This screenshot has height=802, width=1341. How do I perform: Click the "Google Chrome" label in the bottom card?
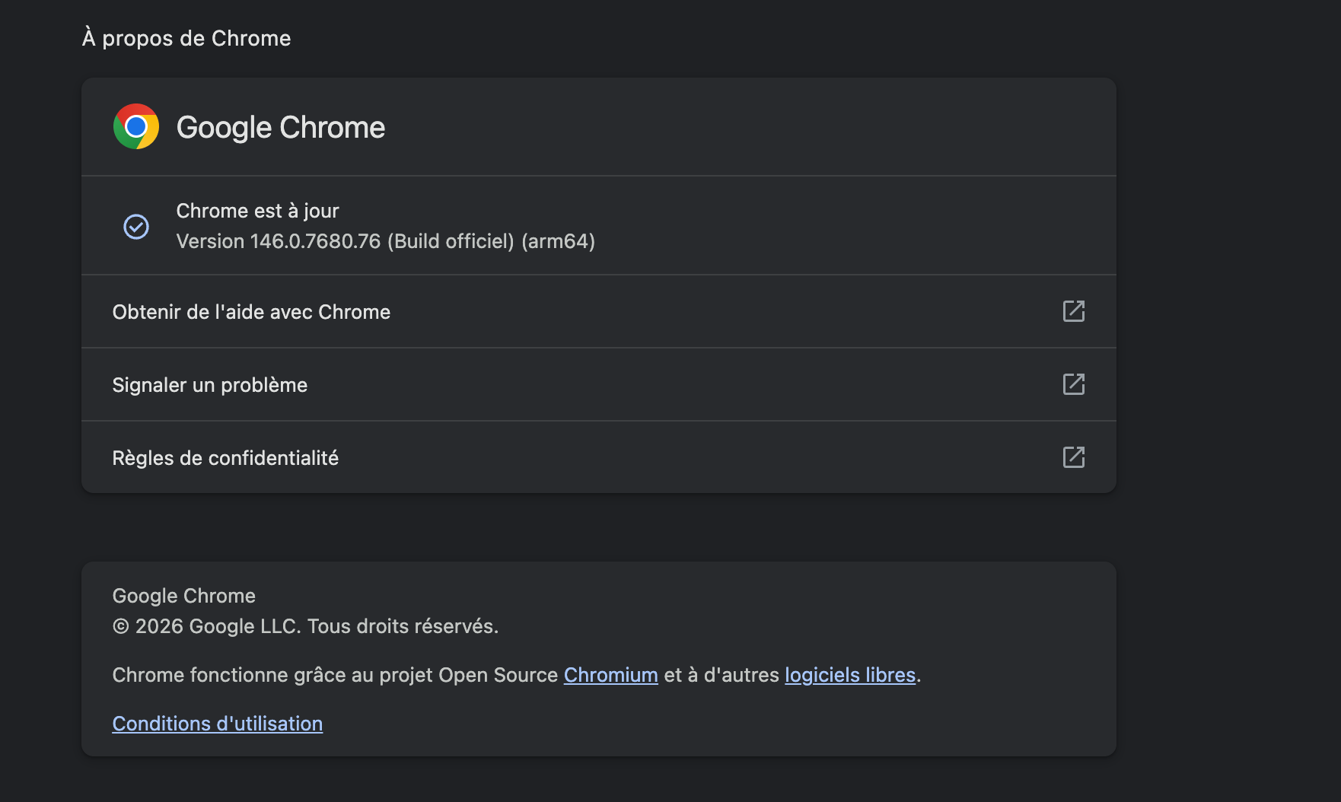click(183, 595)
